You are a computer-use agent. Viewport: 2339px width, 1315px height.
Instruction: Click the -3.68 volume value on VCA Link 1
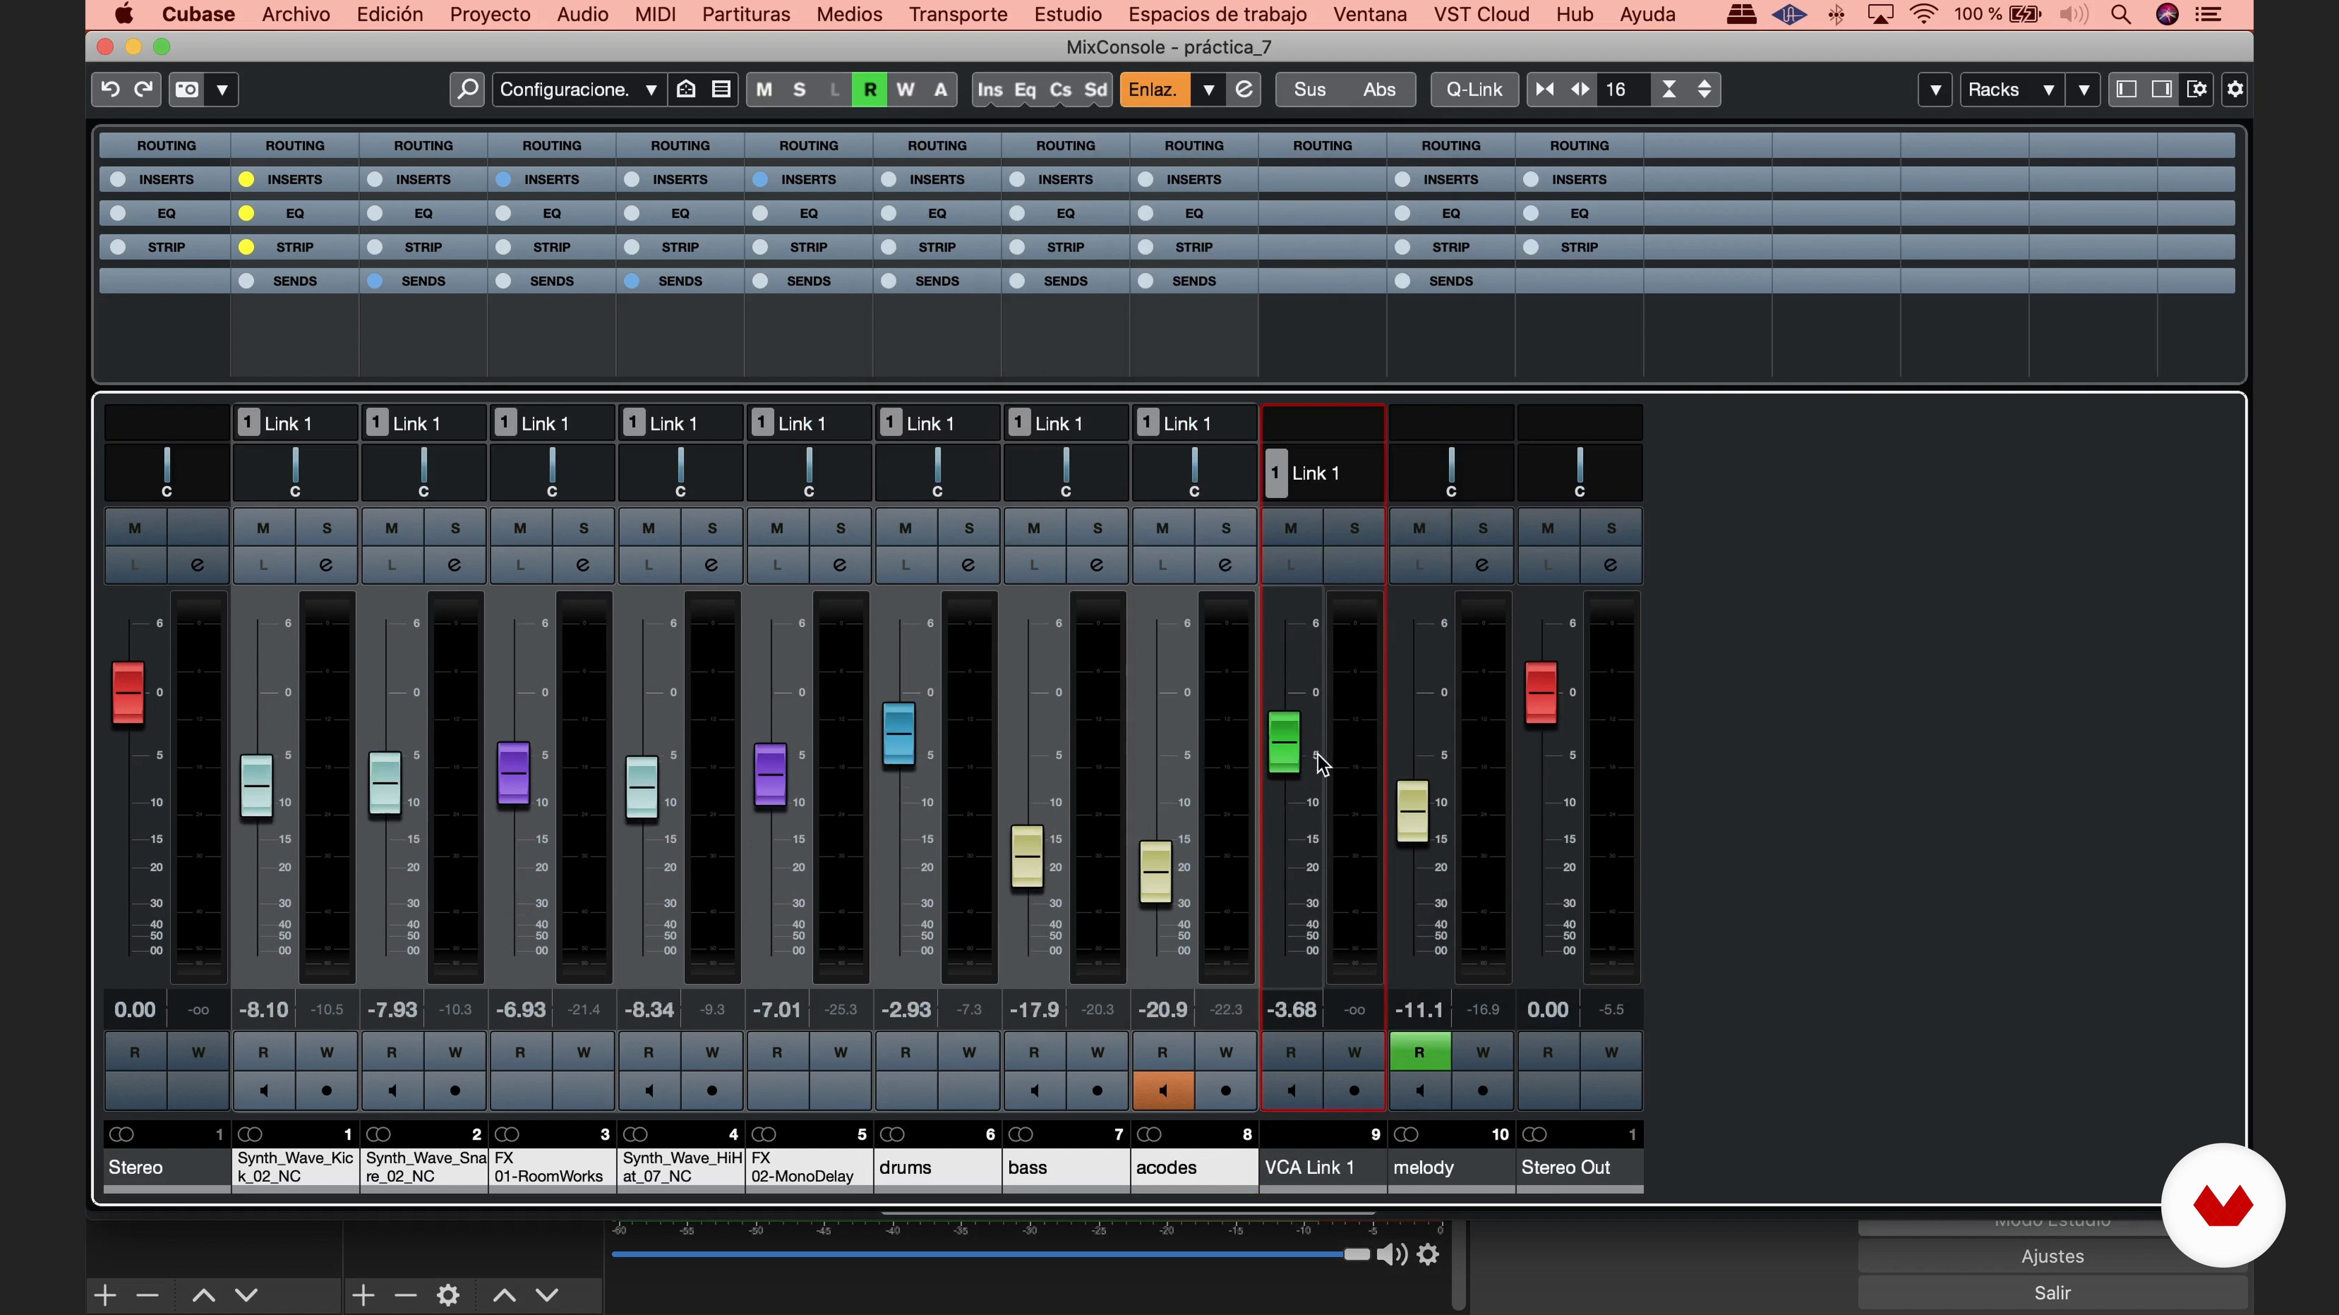pyautogui.click(x=1290, y=1009)
